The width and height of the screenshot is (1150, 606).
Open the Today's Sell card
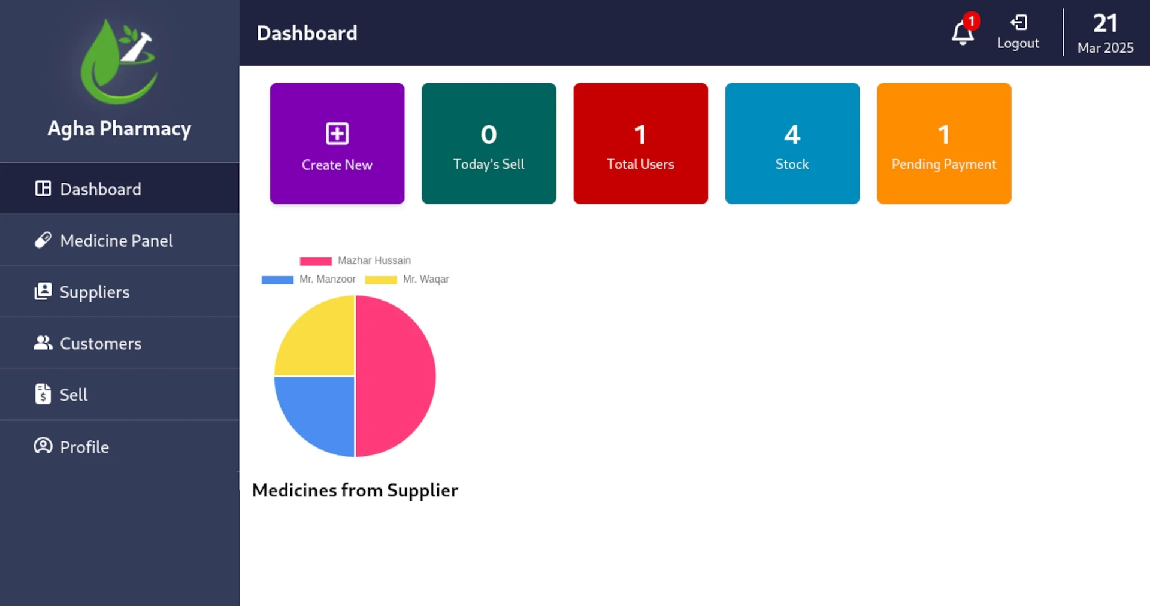pos(489,144)
